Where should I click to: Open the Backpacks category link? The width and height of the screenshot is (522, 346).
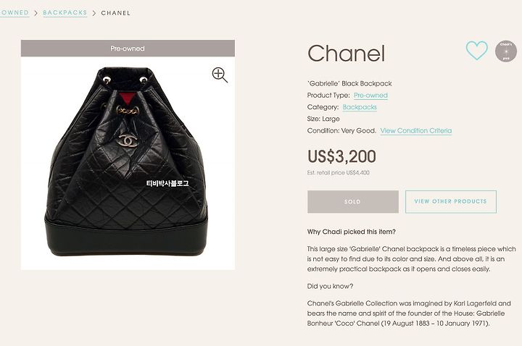point(360,107)
